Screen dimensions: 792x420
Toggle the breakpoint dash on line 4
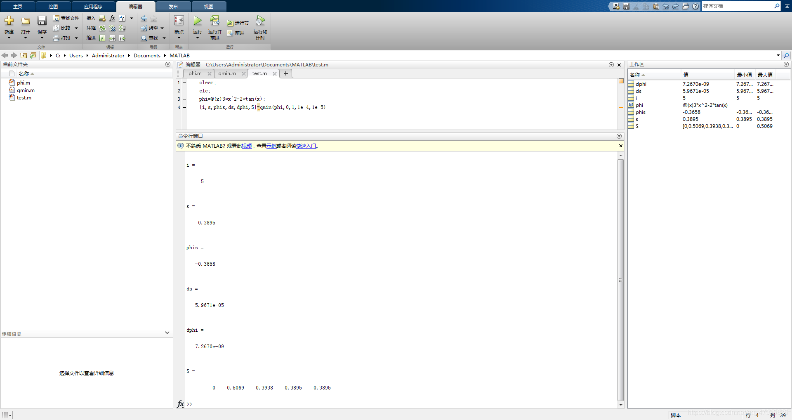pyautogui.click(x=184, y=107)
